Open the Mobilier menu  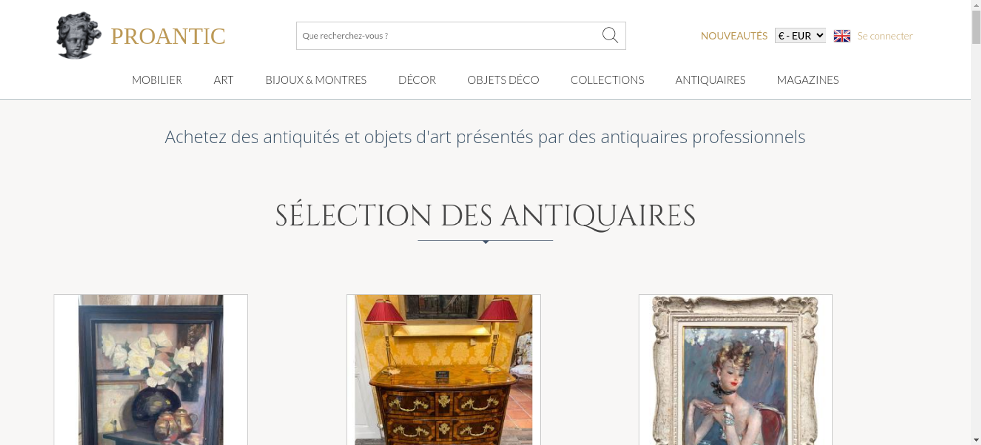click(157, 80)
